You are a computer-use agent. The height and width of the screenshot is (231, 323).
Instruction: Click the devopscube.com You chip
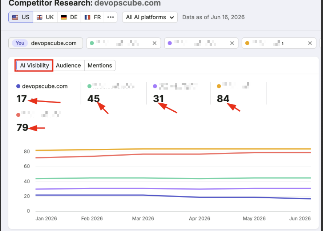click(45, 43)
